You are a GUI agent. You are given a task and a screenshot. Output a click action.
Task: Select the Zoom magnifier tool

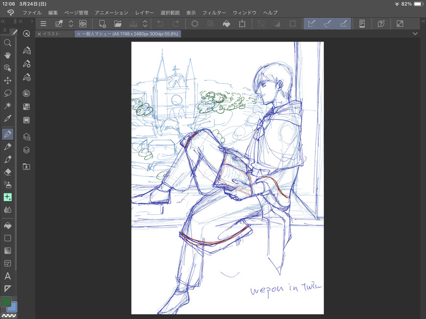point(7,43)
